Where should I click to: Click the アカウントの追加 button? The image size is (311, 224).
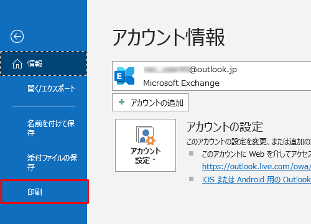coord(151,103)
